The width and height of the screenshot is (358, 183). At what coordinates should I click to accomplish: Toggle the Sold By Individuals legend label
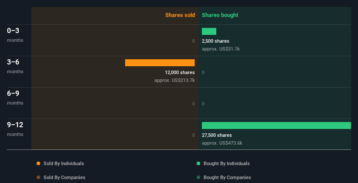click(x=64, y=163)
